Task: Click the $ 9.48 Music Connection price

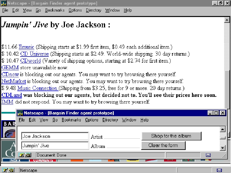Action: click(9, 88)
